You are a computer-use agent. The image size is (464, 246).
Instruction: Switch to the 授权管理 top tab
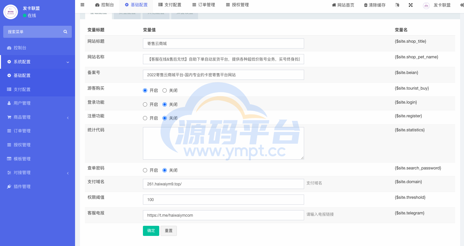click(x=237, y=5)
